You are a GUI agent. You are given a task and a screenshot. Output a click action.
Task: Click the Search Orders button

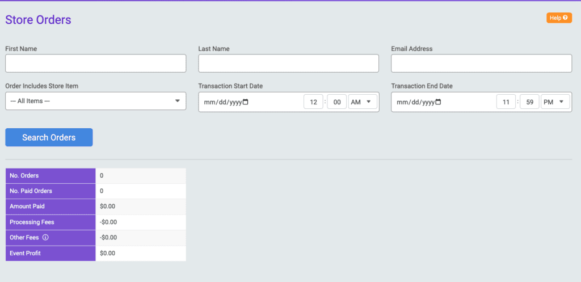(49, 137)
